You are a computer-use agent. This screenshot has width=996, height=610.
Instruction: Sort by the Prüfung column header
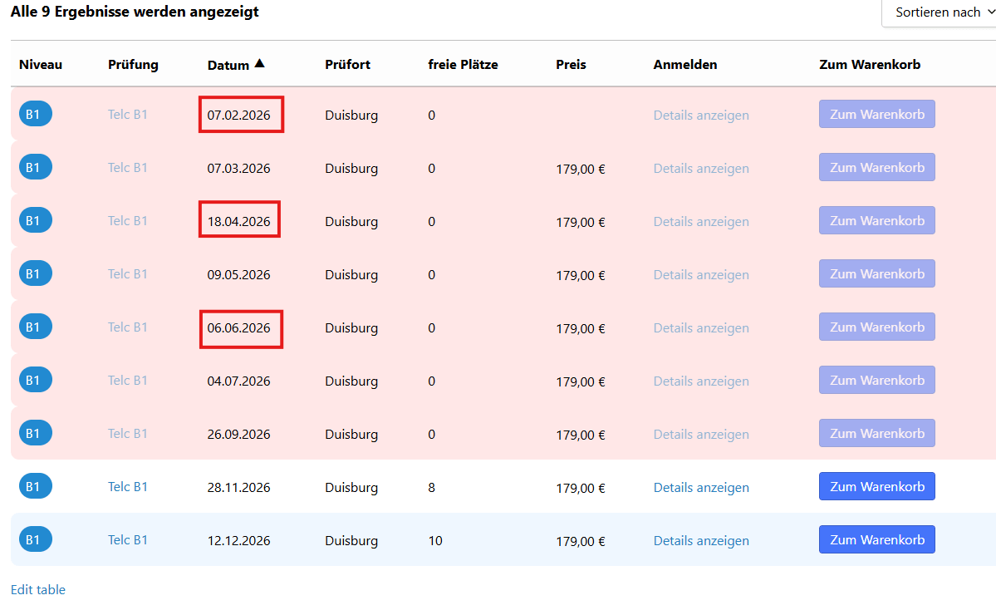point(133,65)
